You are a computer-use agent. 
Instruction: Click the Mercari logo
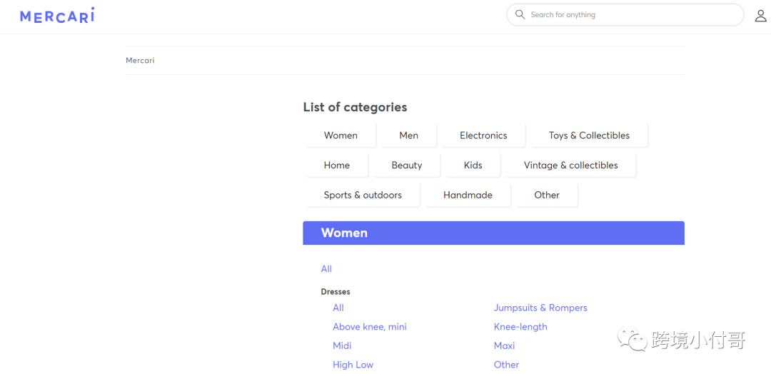(57, 16)
